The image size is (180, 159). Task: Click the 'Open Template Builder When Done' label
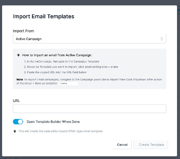pos(53,122)
